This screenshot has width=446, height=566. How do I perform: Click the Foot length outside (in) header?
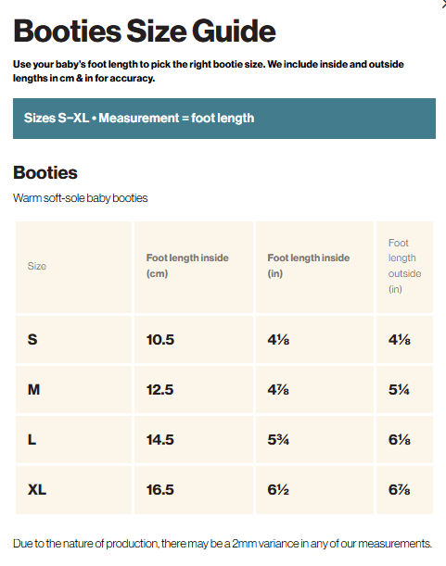(x=404, y=267)
